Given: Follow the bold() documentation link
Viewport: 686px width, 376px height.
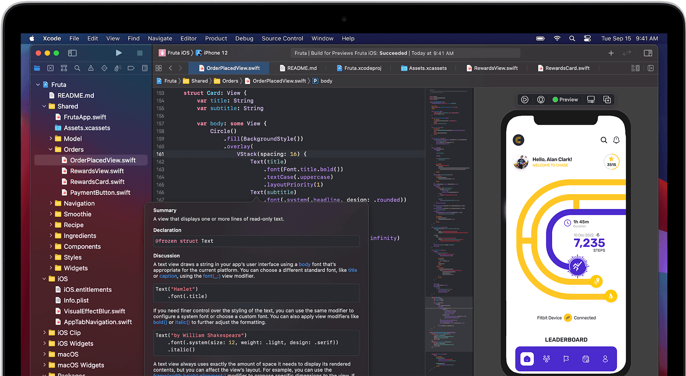Looking at the screenshot, I should [x=160, y=322].
